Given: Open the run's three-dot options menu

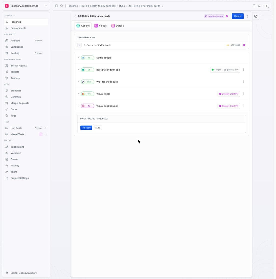Looking at the screenshot, I should (247, 16).
